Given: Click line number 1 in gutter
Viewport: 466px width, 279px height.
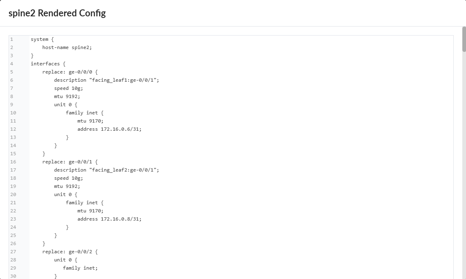Looking at the screenshot, I should click(11, 39).
